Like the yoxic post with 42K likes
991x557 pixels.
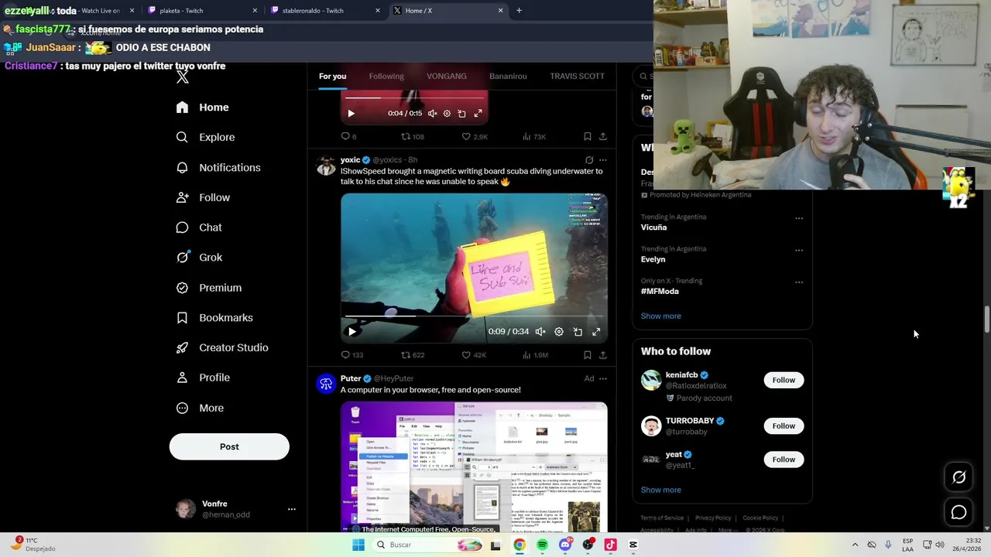(474, 355)
